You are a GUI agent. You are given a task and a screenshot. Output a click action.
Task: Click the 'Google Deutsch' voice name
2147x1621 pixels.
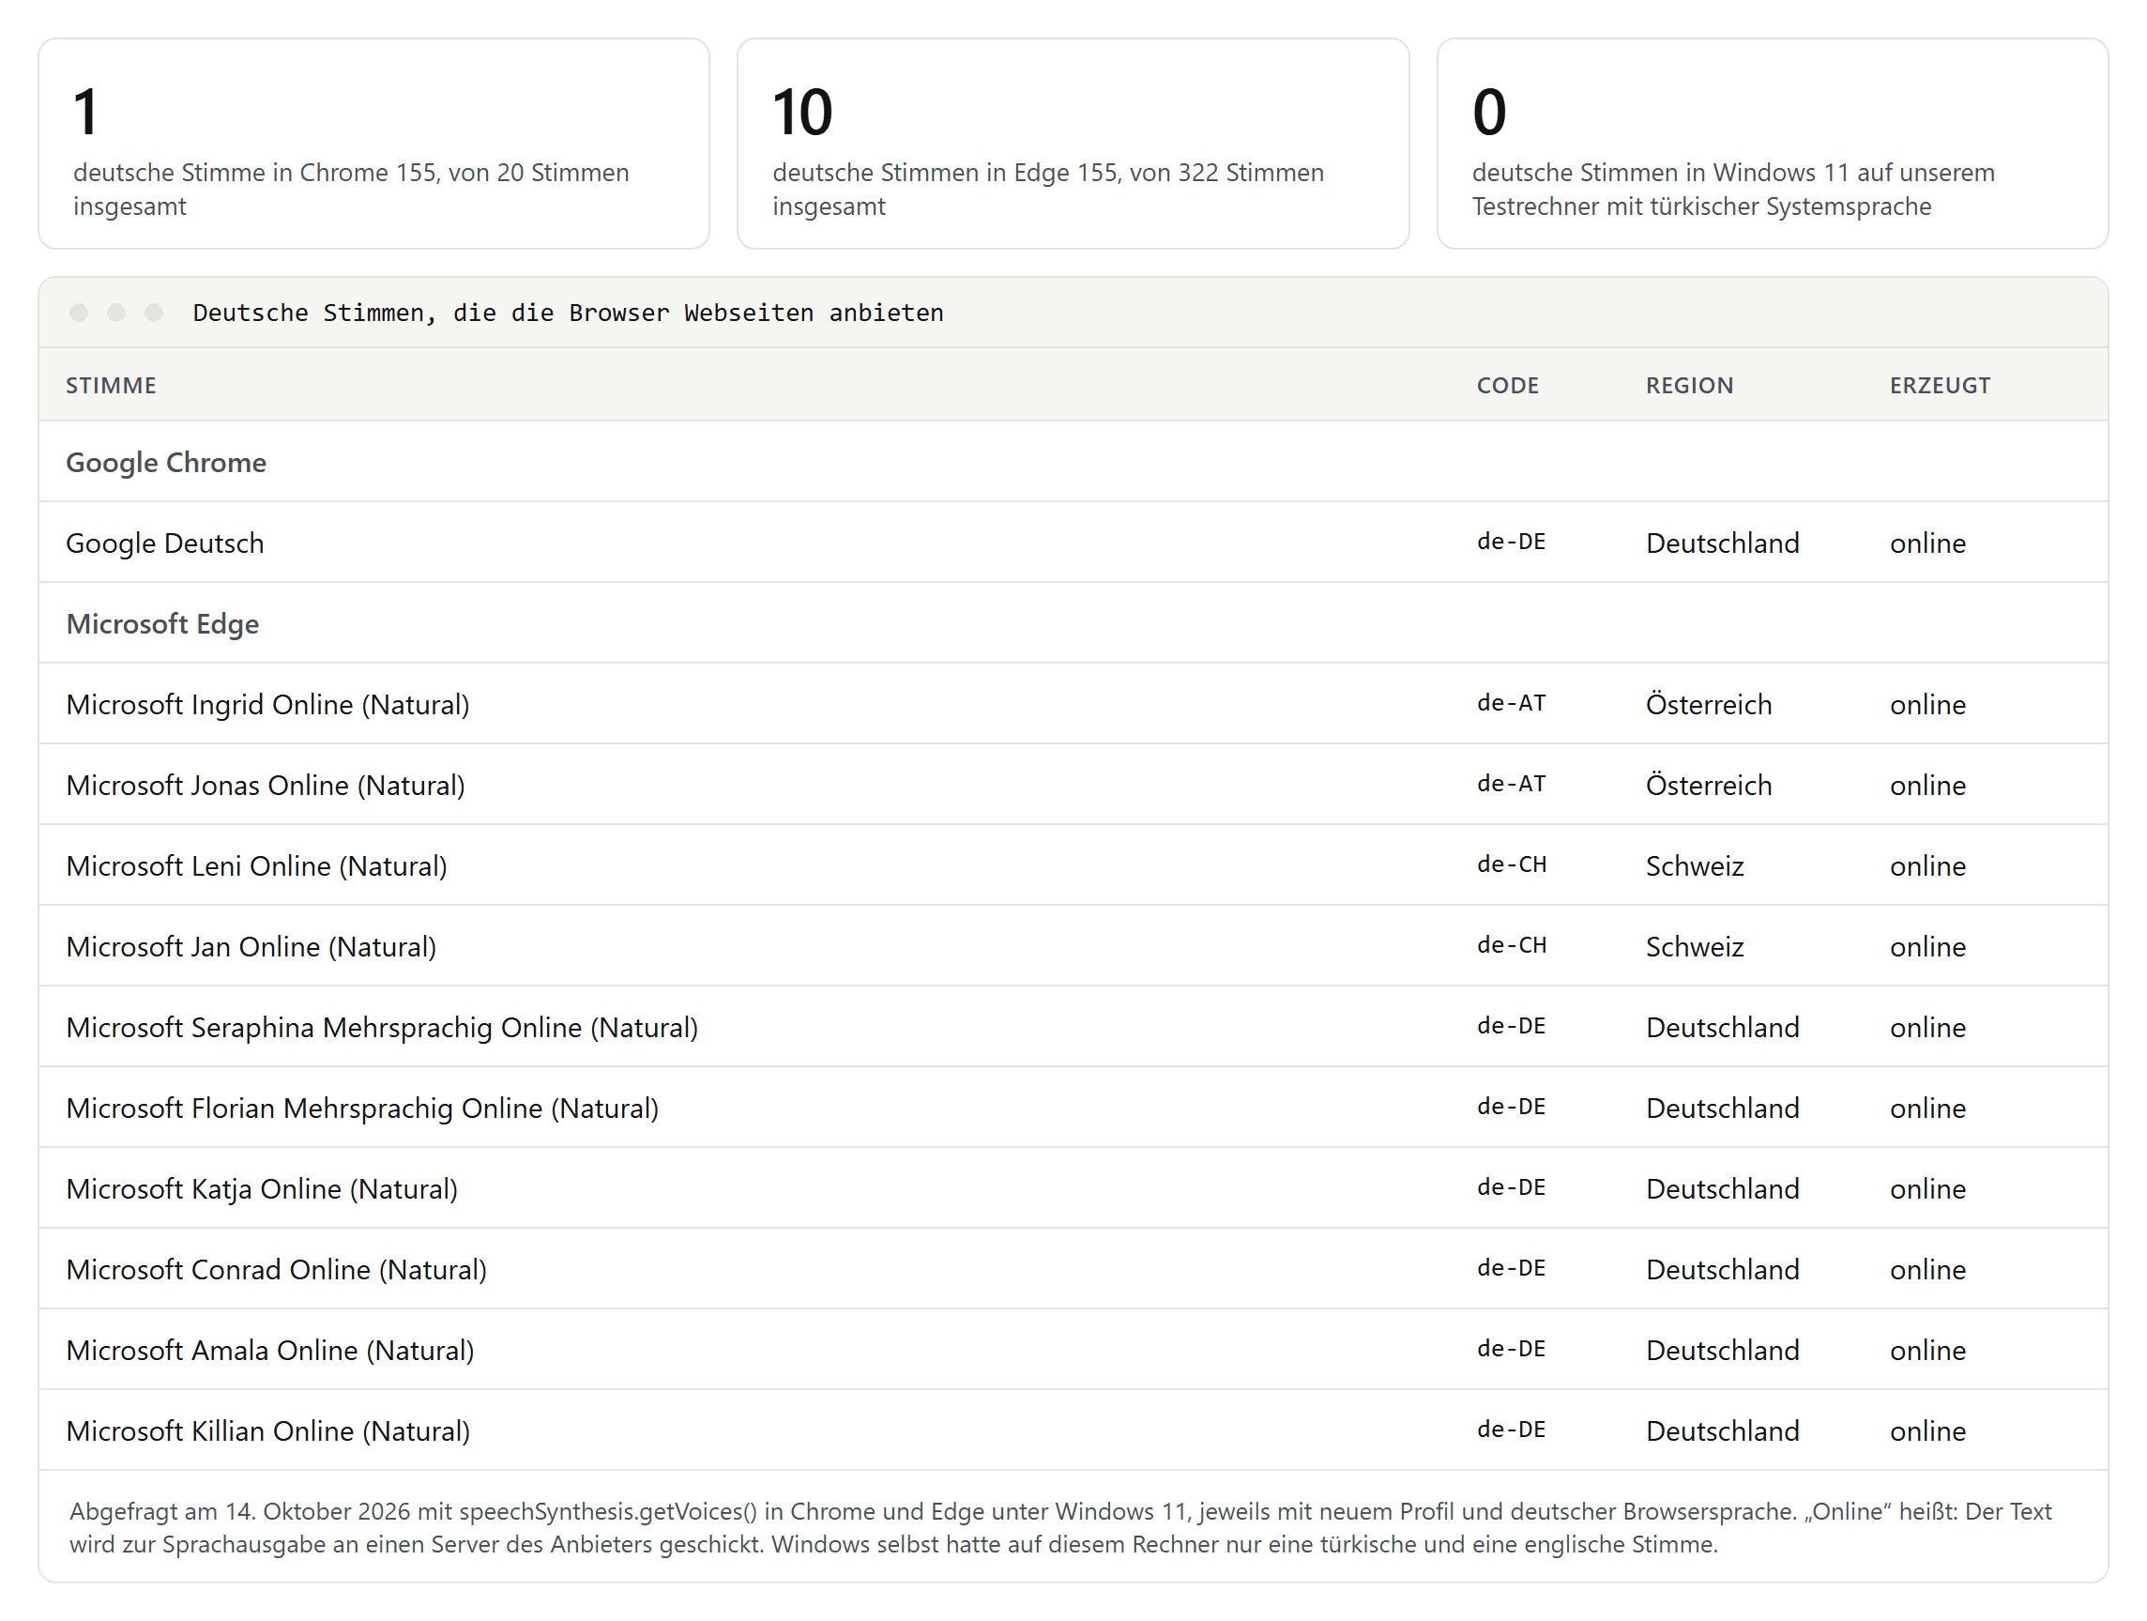(x=165, y=543)
